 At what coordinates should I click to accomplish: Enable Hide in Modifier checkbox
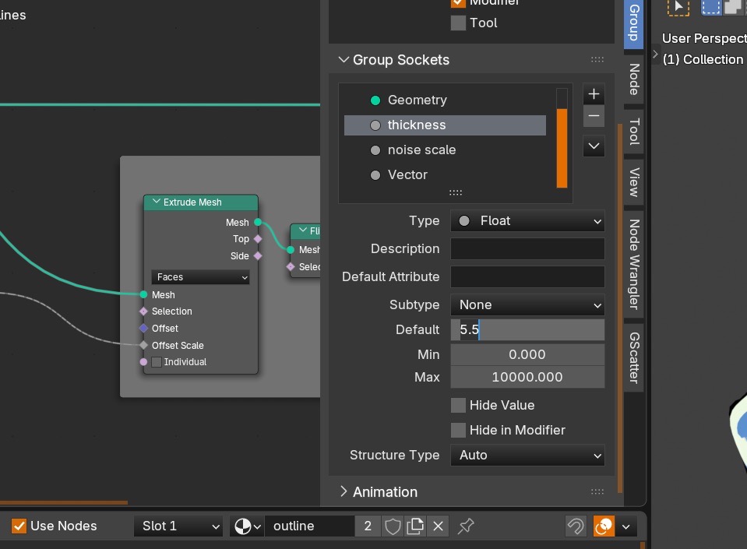[458, 431]
